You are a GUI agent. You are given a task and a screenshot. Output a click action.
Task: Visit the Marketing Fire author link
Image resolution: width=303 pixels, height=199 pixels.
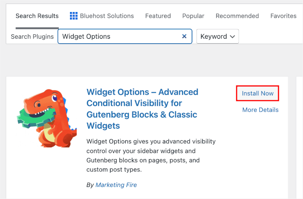(117, 185)
